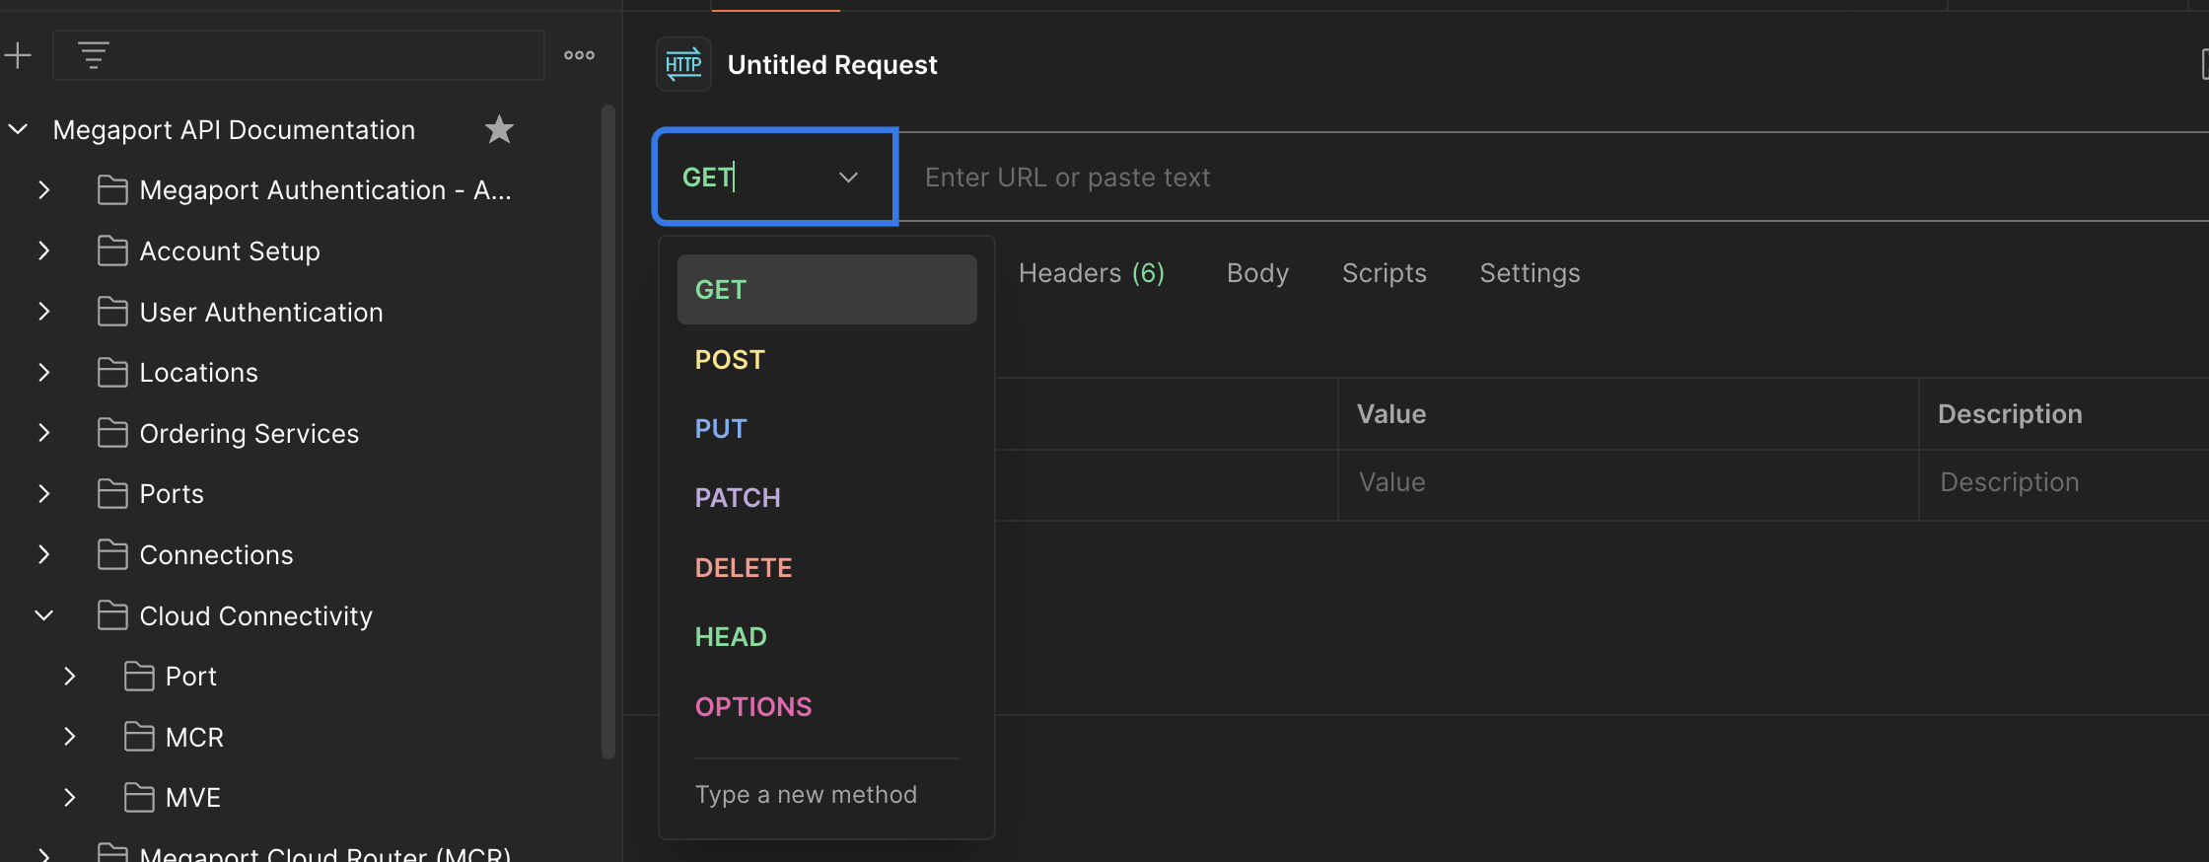Expand the Ordering Services folder
Image resolution: width=2209 pixels, height=862 pixels.
[x=43, y=433]
